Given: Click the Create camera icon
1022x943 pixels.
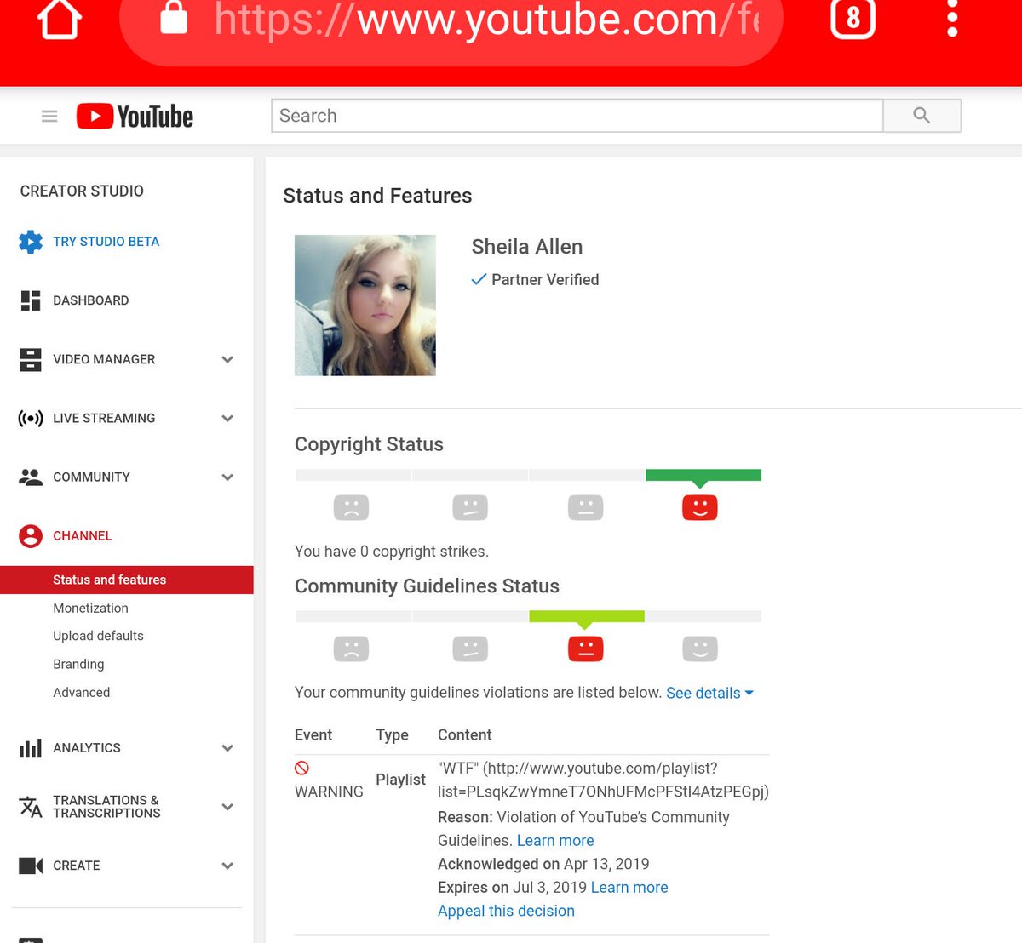Looking at the screenshot, I should coord(31,866).
